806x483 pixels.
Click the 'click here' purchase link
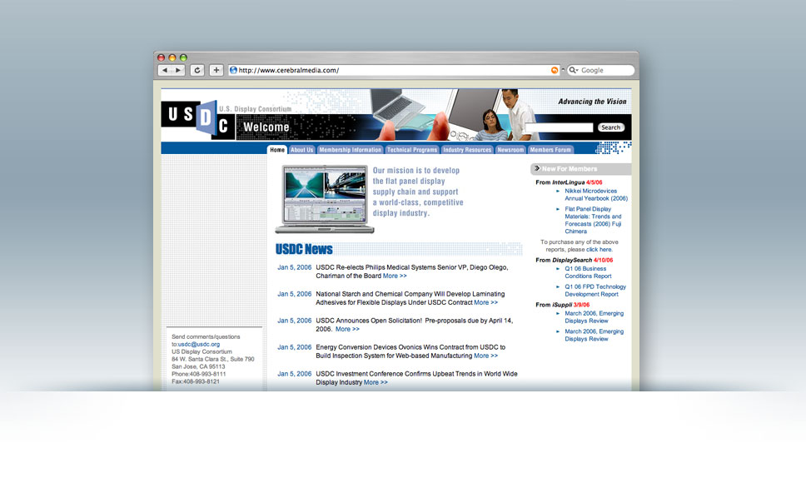pos(599,250)
